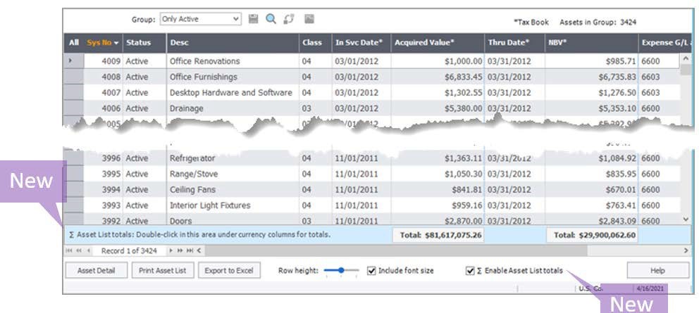Click the magnifying glass search icon
The image size is (699, 313).
[271, 19]
